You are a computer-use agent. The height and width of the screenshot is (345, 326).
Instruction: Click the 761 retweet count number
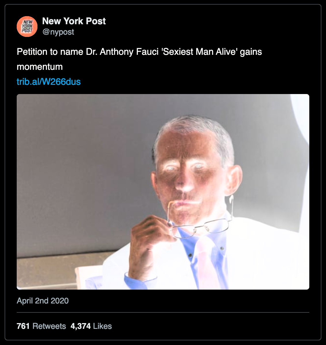coord(23,326)
